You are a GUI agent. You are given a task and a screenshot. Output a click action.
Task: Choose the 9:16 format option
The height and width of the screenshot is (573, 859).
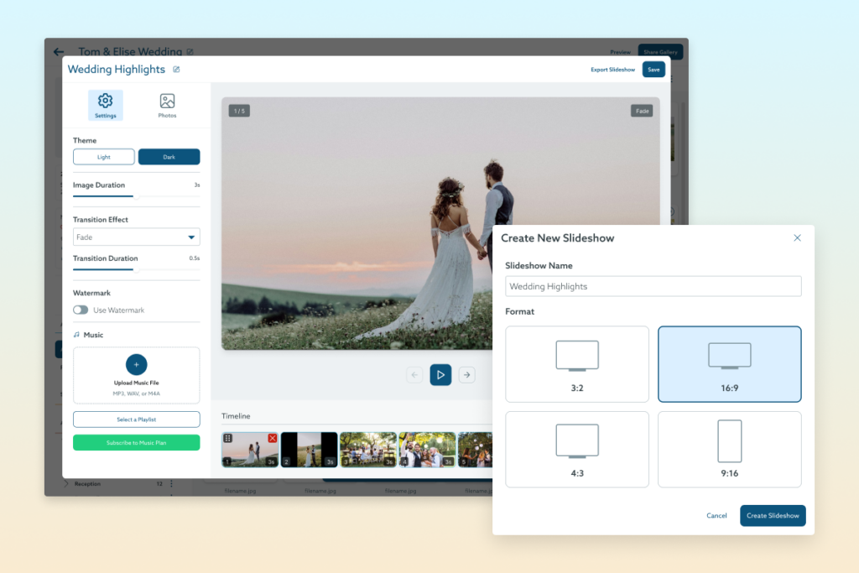point(729,449)
